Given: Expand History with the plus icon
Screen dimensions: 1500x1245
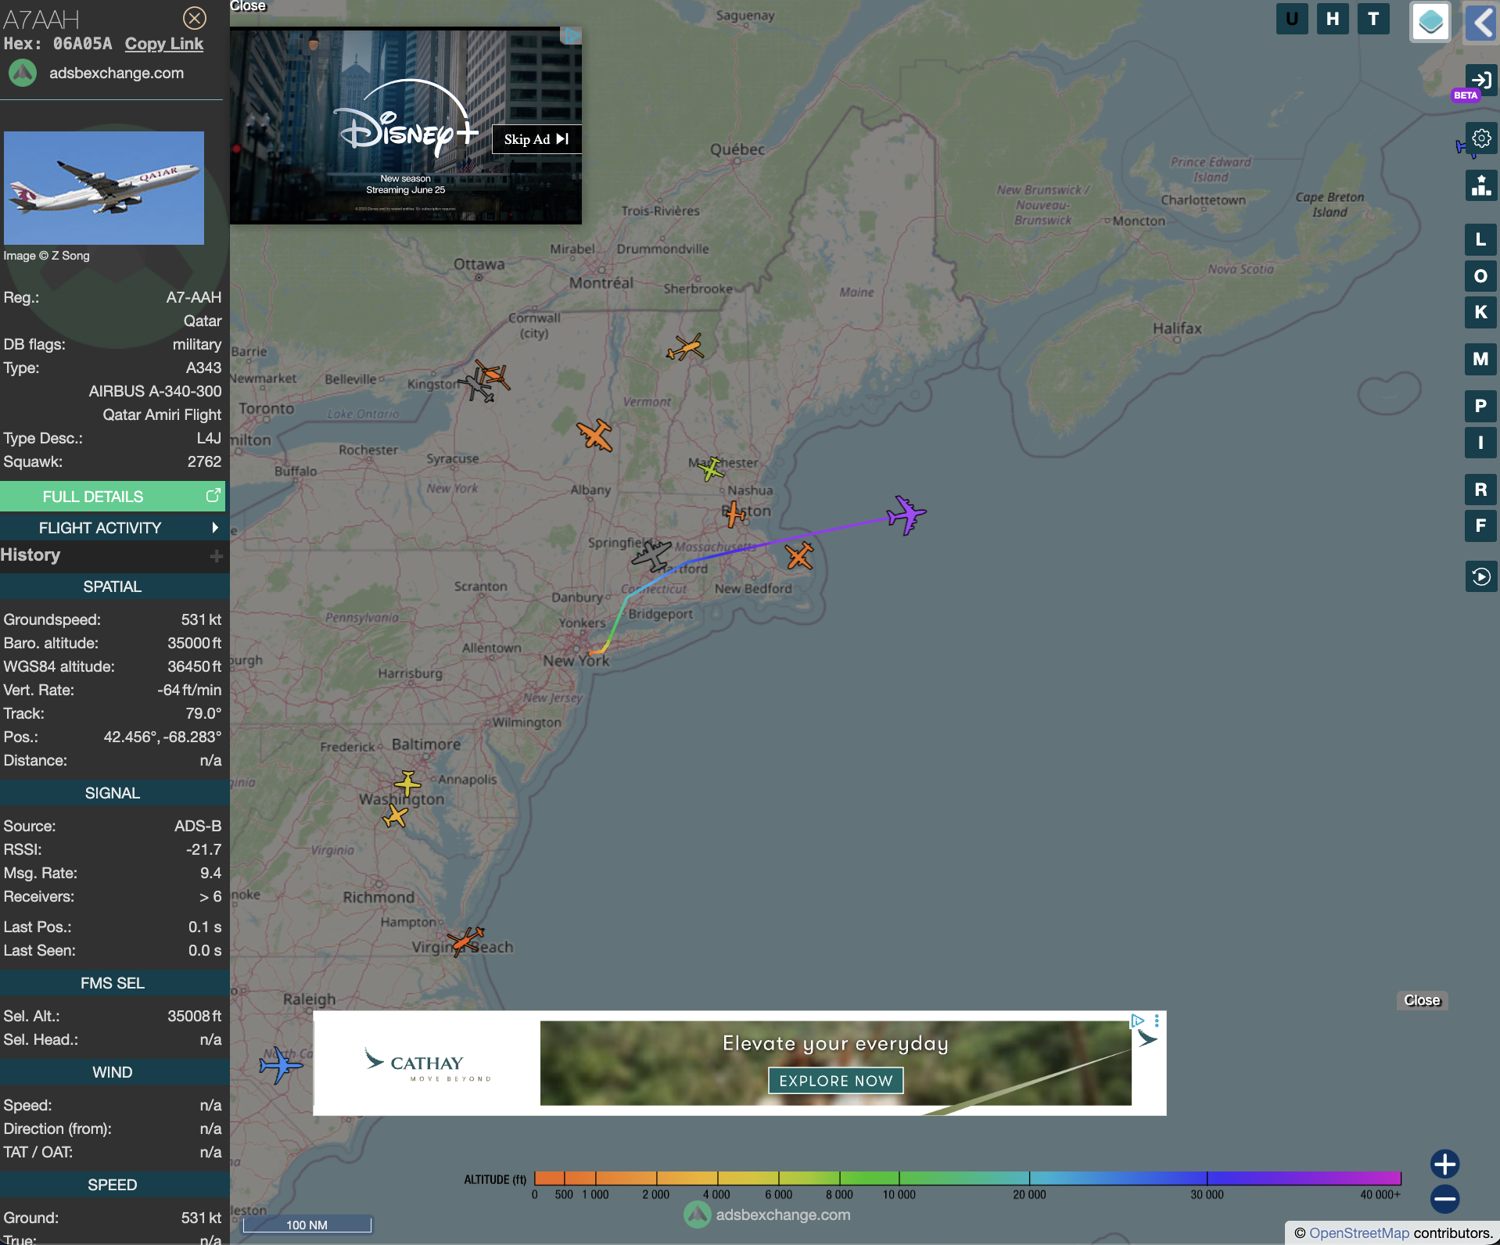Looking at the screenshot, I should [x=217, y=555].
